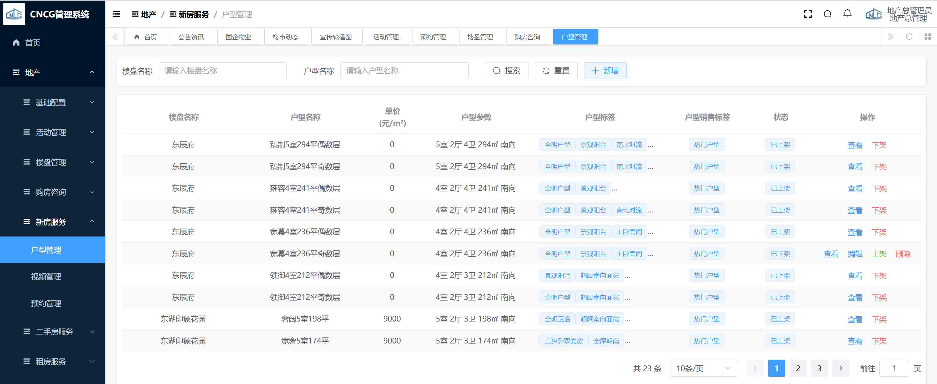The height and width of the screenshot is (384, 937).
Task: Open the 10条/页 page size dropdown
Action: (x=703, y=368)
